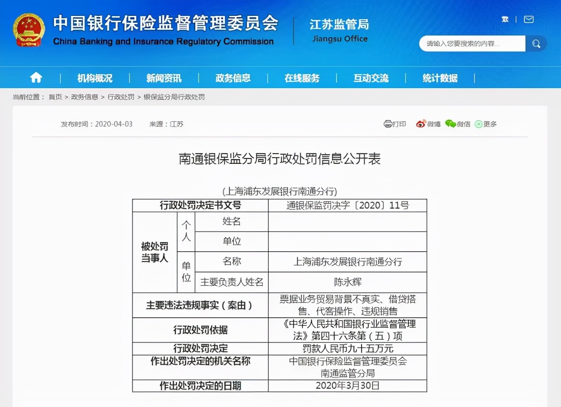Click the 打印 print link text
The image size is (561, 407).
point(399,124)
